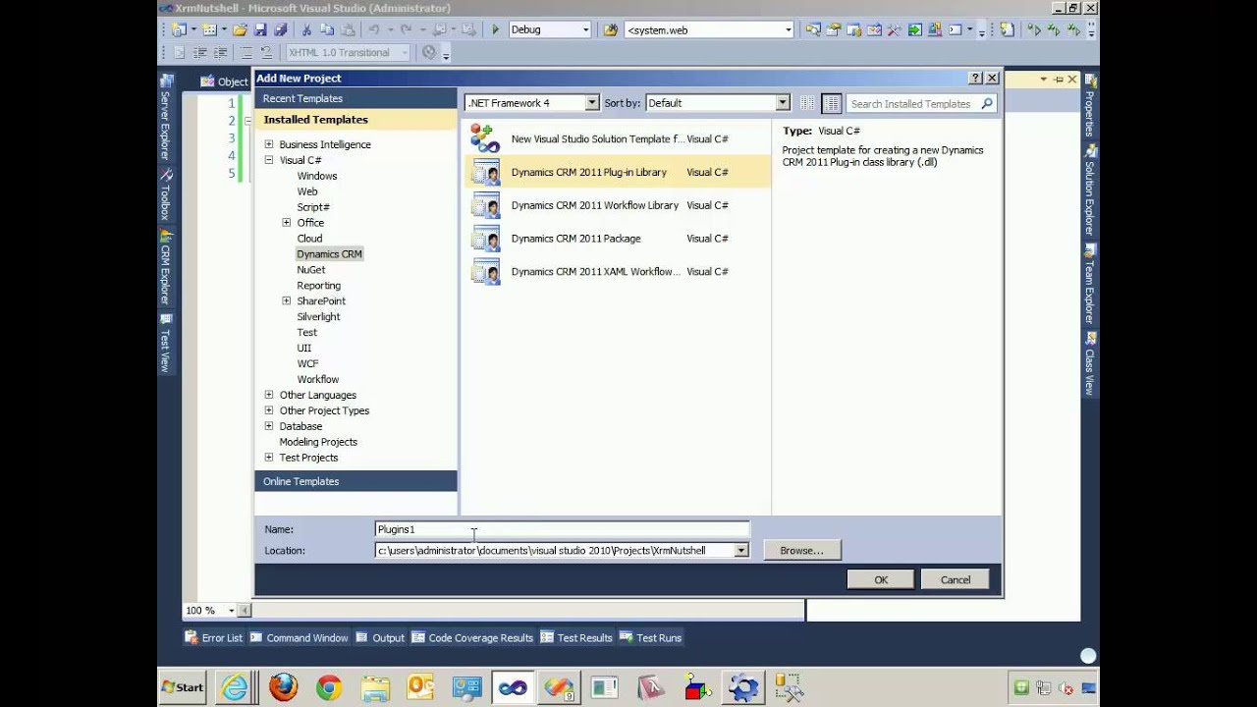Expand the SharePoint tree node
The image size is (1257, 707).
coord(287,300)
